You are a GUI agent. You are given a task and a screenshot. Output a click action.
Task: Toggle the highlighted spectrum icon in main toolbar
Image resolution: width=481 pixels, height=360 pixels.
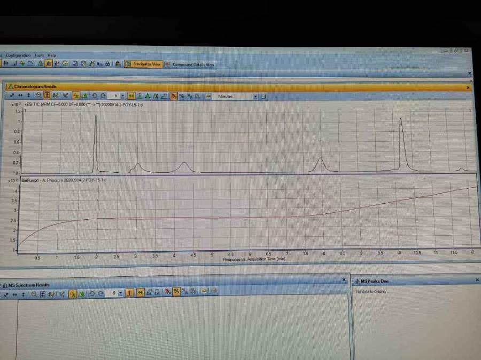[49, 63]
